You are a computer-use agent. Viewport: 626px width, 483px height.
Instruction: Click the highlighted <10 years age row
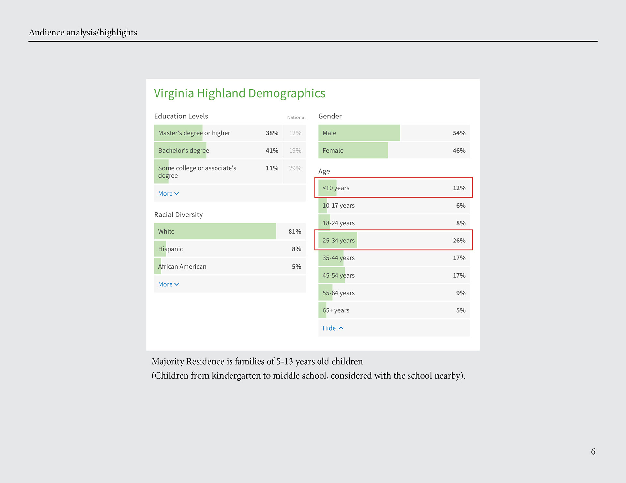(x=394, y=188)
